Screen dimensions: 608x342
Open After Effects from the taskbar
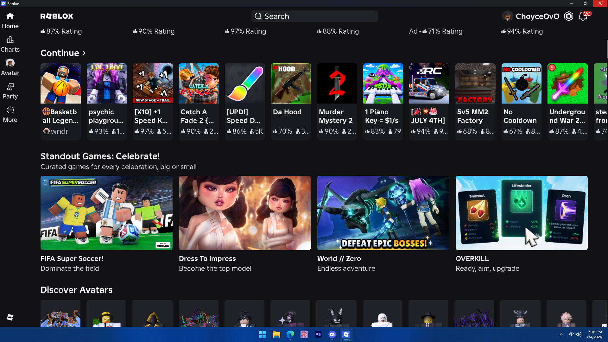pyautogui.click(x=318, y=334)
